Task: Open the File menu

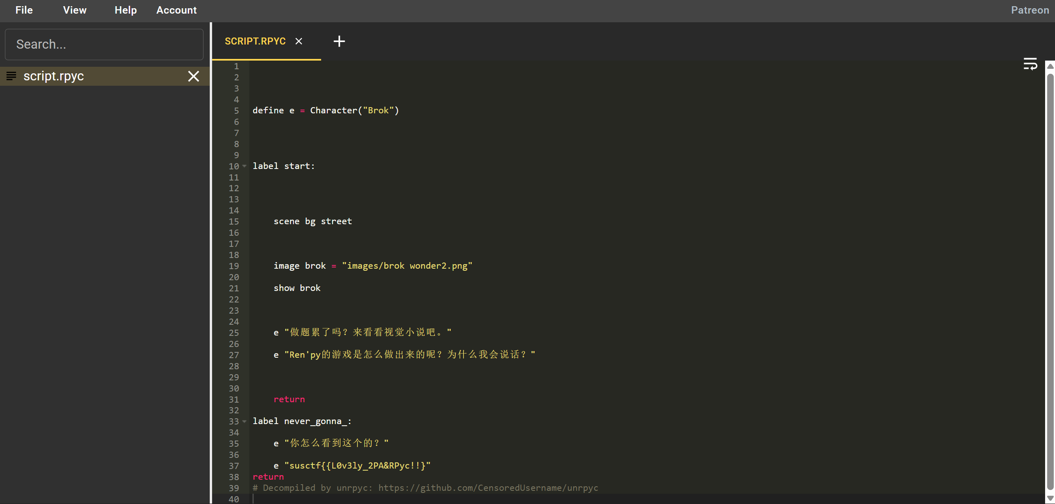Action: click(24, 10)
